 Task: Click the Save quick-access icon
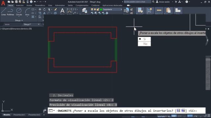coord(16,2)
